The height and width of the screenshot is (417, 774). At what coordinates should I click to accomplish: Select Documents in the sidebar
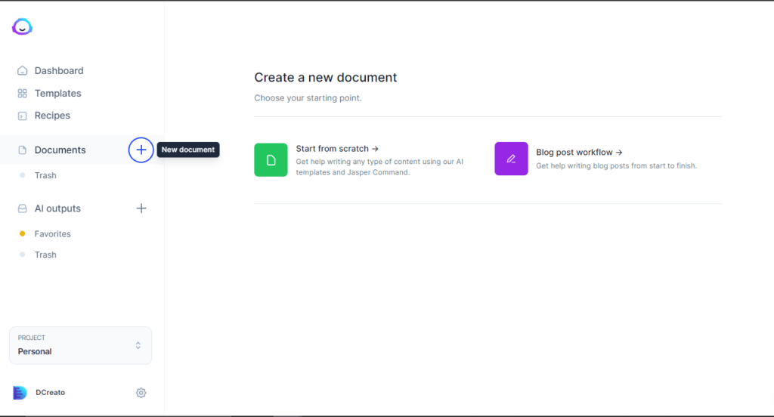60,150
